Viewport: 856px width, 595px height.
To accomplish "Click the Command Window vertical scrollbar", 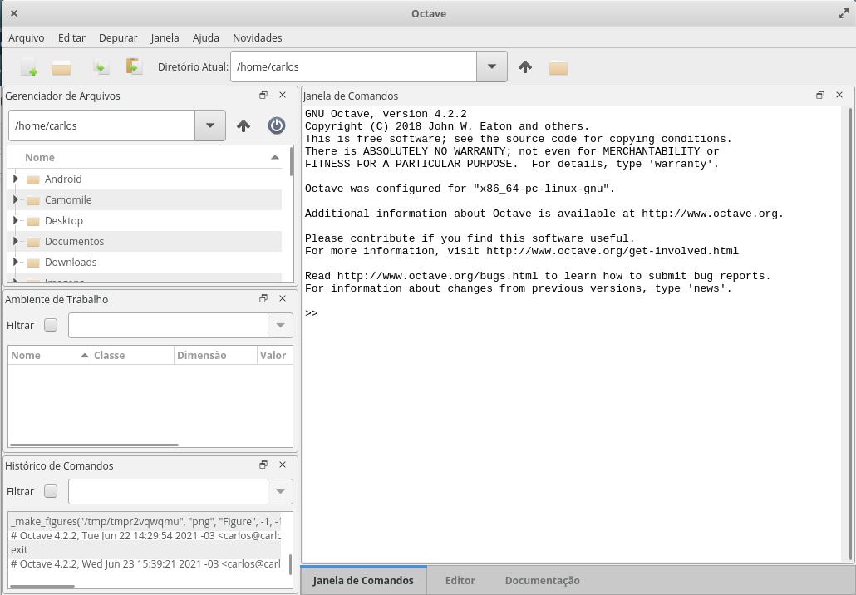I will coord(850,334).
